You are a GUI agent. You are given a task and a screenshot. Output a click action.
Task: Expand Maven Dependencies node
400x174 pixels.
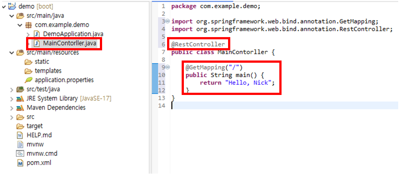(x=11, y=108)
